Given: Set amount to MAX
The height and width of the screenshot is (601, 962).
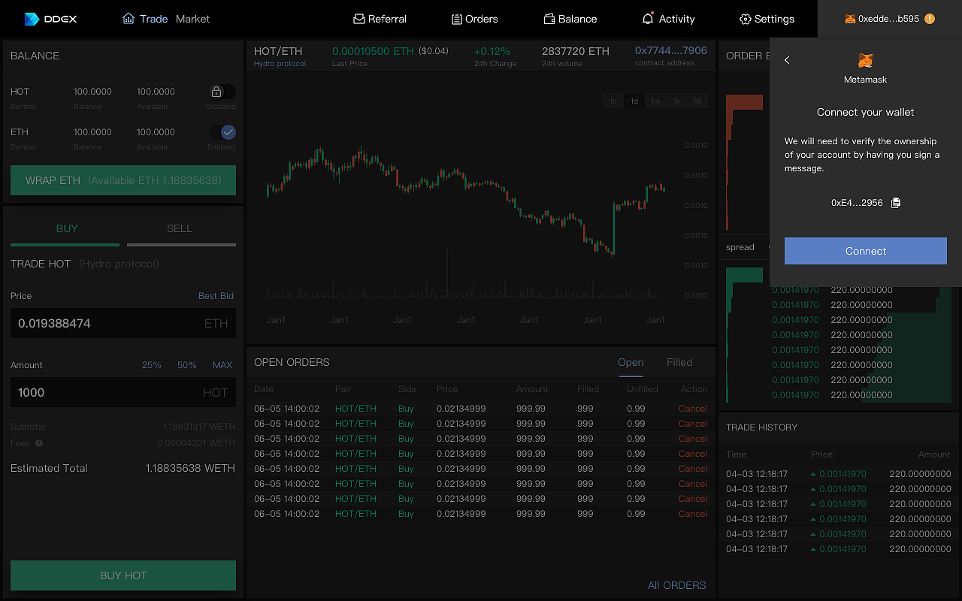Looking at the screenshot, I should click(222, 365).
